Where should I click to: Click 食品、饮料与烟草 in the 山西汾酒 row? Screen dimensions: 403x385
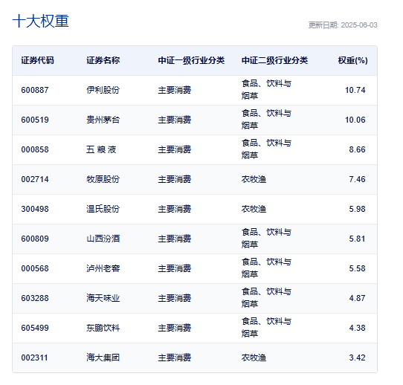[266, 239]
